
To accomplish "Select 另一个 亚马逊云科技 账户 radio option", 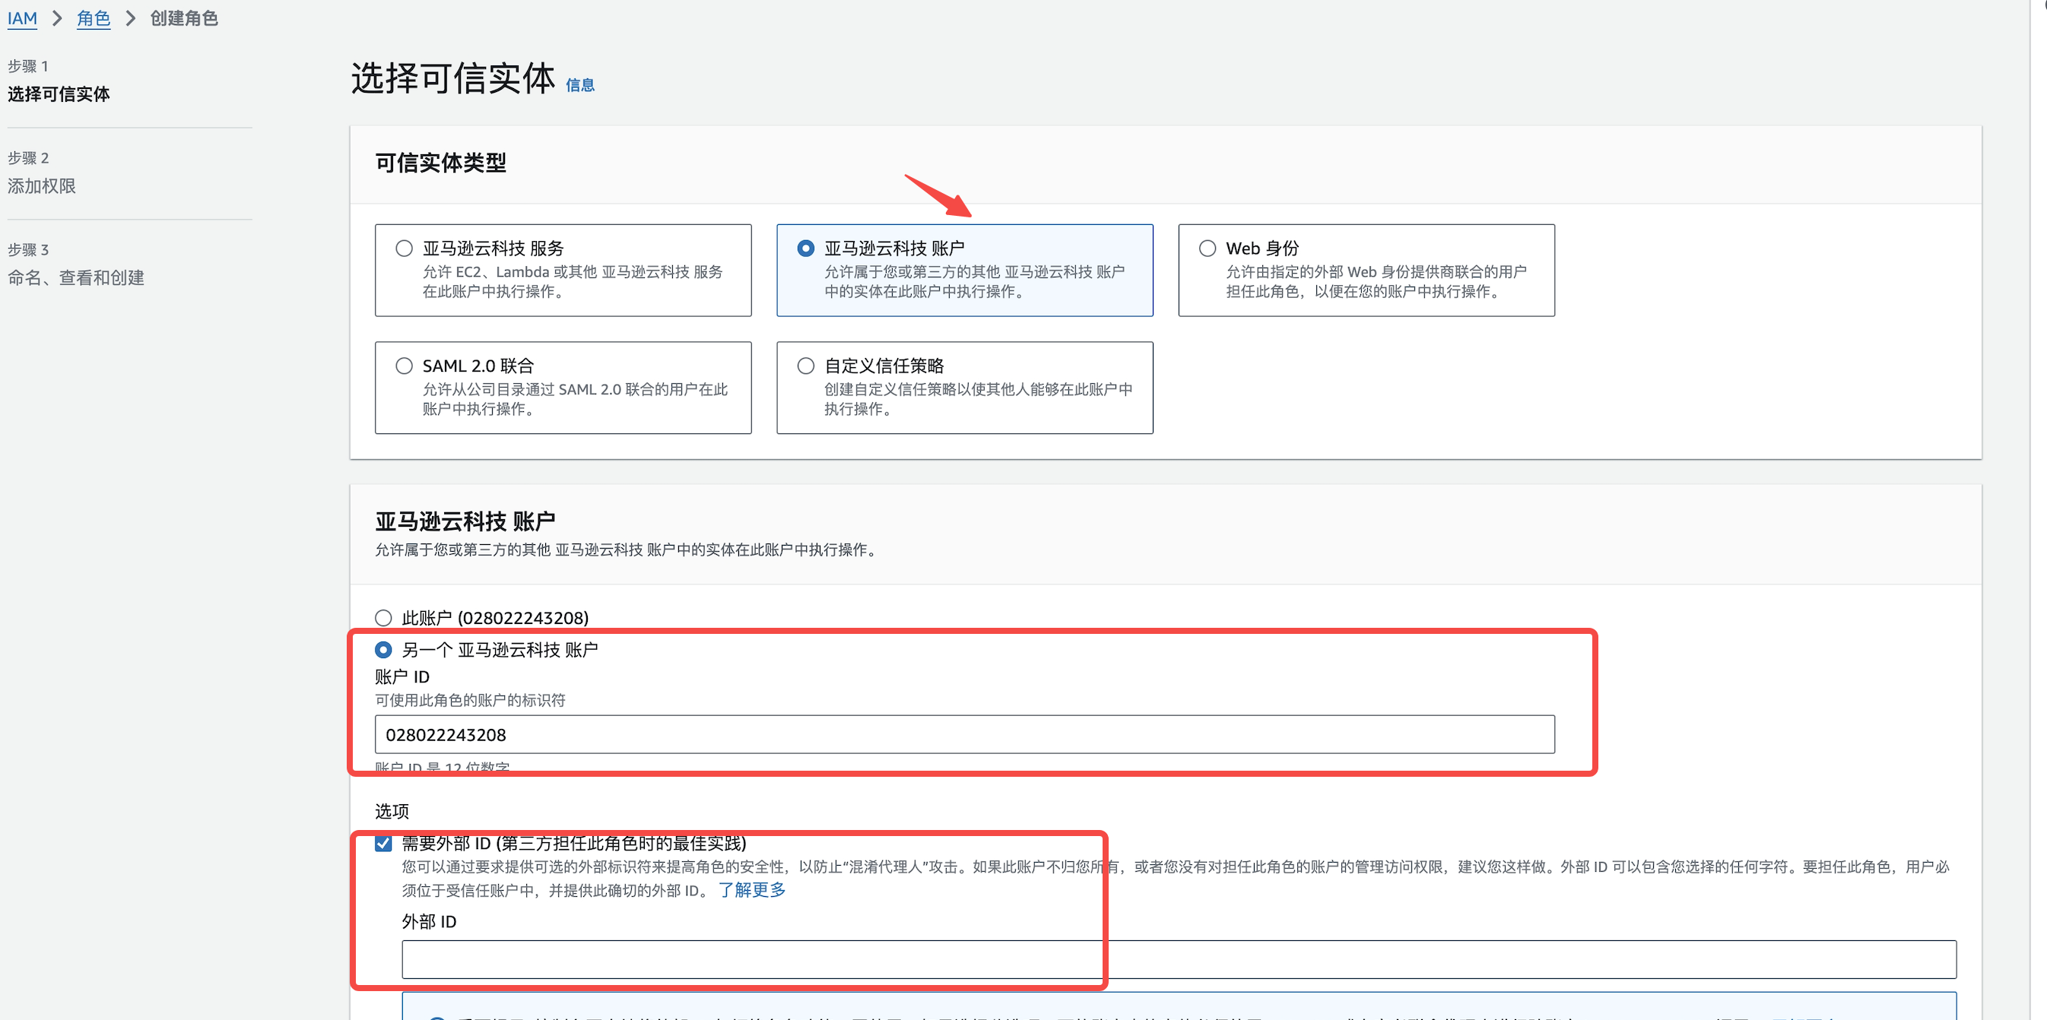I will [383, 650].
